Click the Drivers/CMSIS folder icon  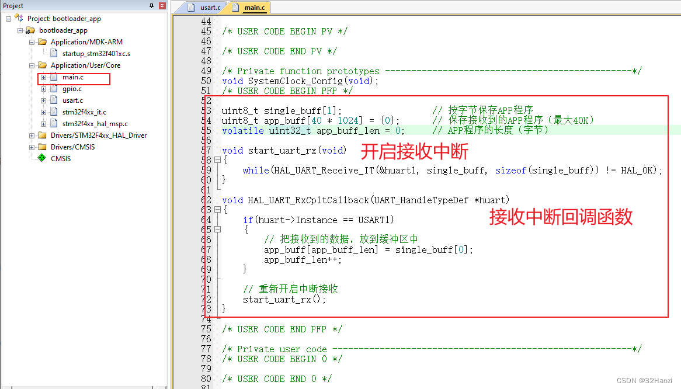pyautogui.click(x=42, y=147)
